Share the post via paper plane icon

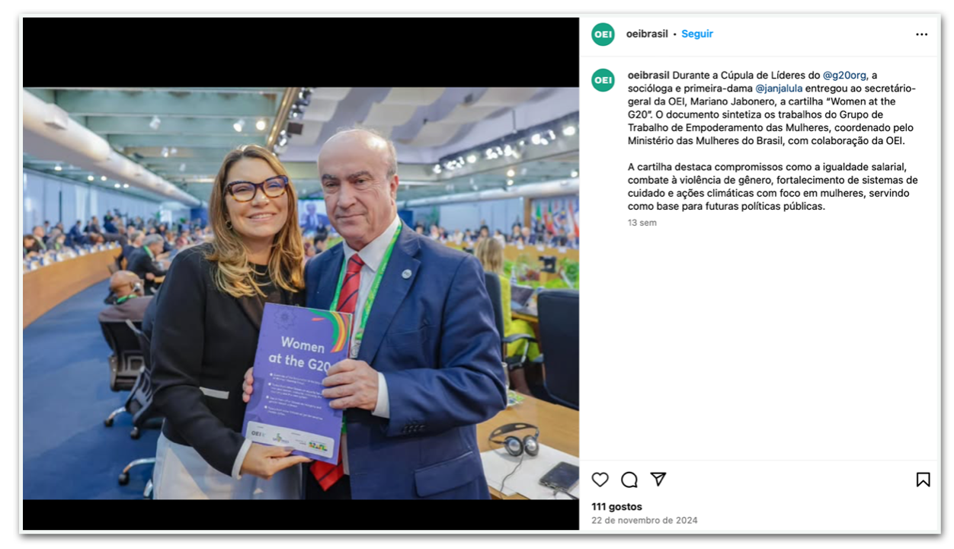658,479
